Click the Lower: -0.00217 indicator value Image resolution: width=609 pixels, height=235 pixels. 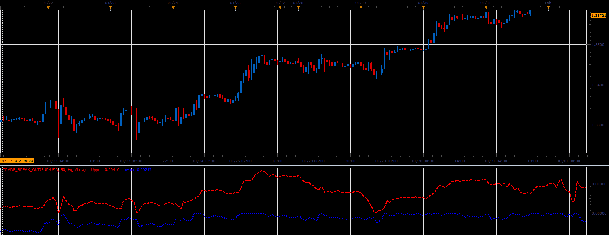137,170
